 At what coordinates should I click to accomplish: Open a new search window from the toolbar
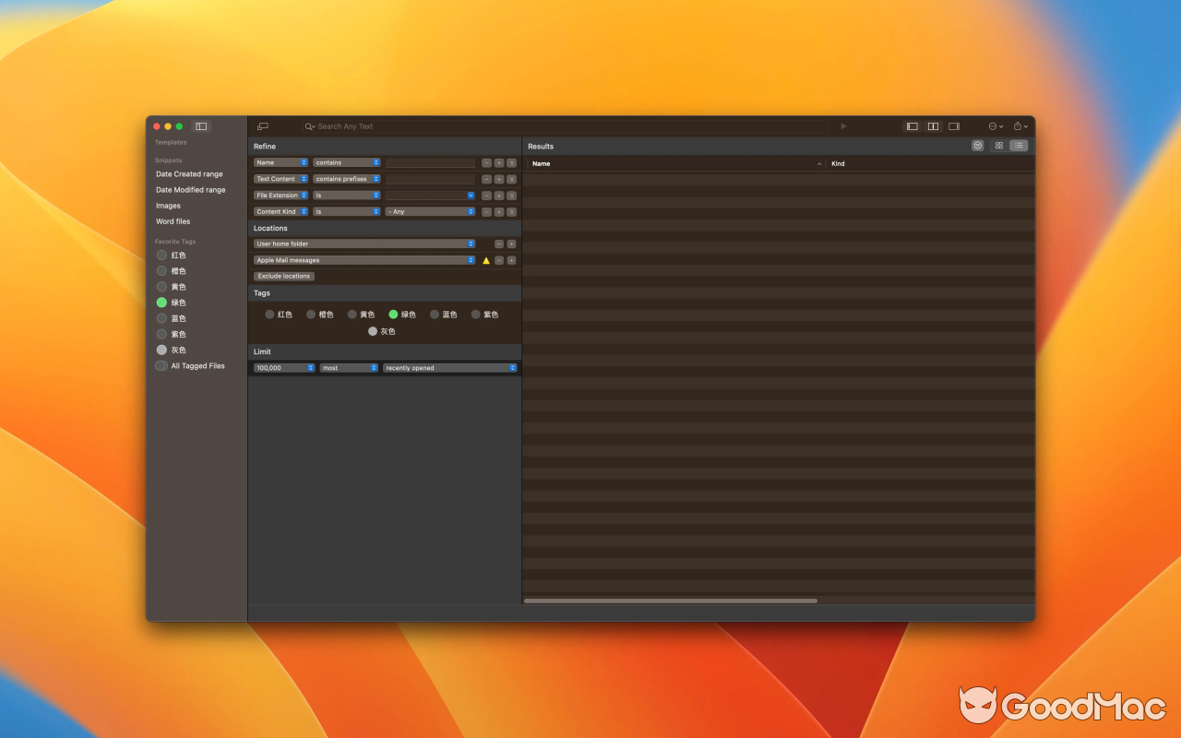coord(263,125)
